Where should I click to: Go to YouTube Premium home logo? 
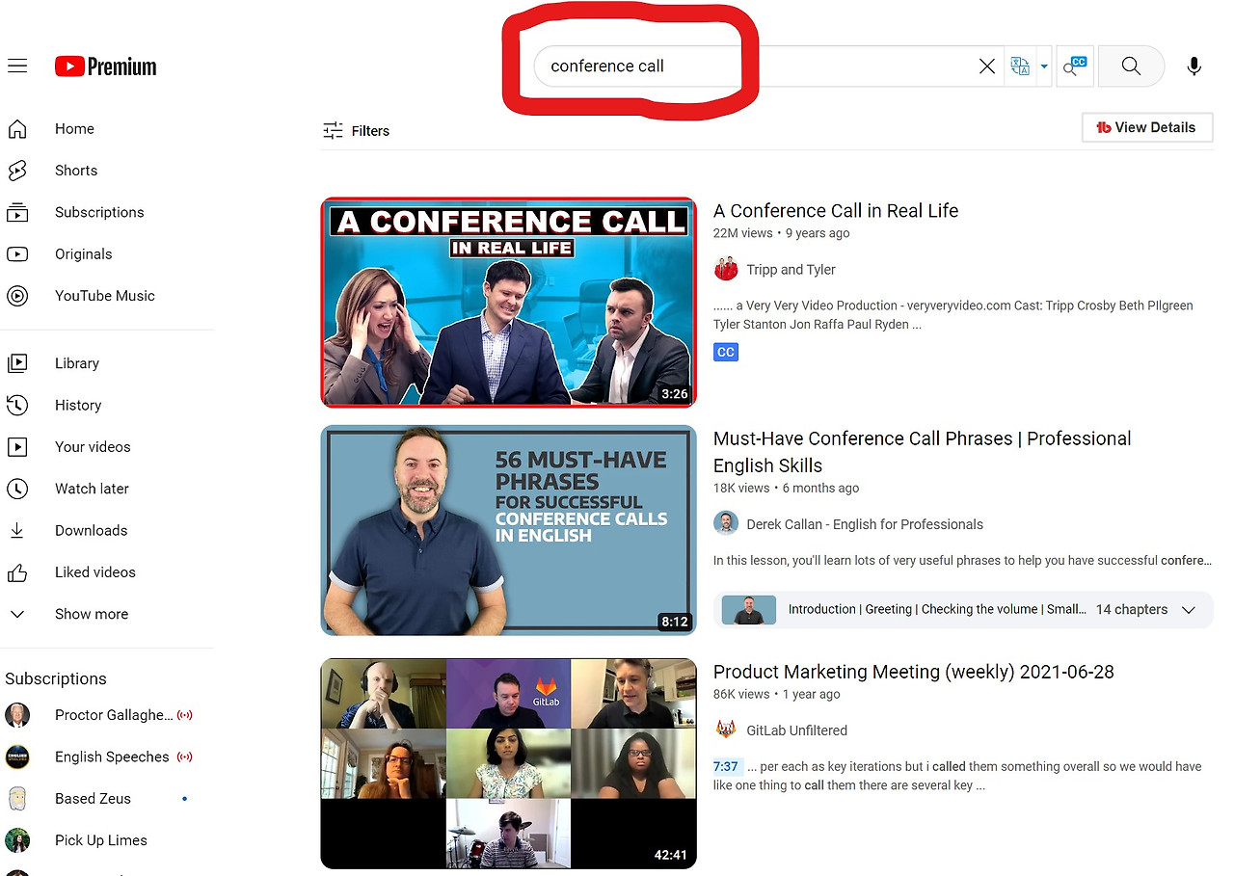pos(105,66)
